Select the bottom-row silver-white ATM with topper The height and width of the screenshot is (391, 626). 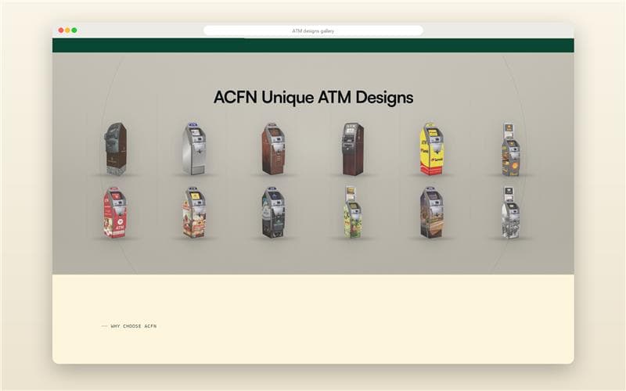(x=511, y=213)
